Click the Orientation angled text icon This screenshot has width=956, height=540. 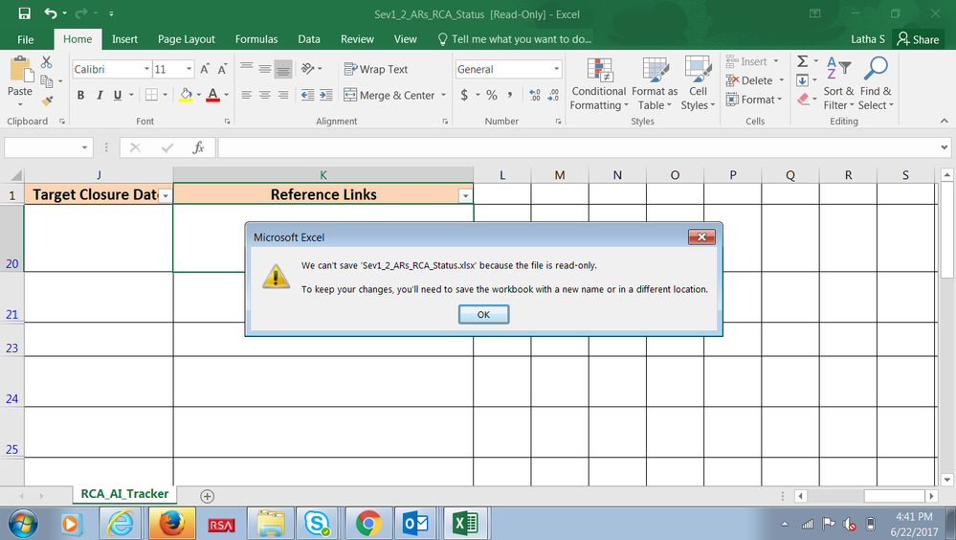click(308, 68)
